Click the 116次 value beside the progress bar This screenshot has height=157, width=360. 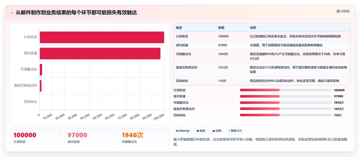tap(338, 115)
